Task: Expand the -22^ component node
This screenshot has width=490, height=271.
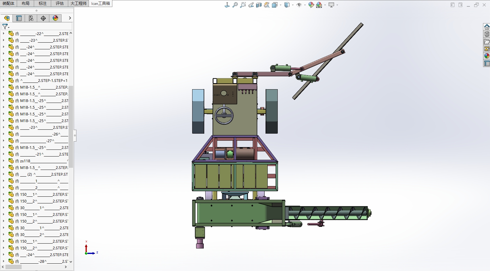Action: tap(4, 33)
